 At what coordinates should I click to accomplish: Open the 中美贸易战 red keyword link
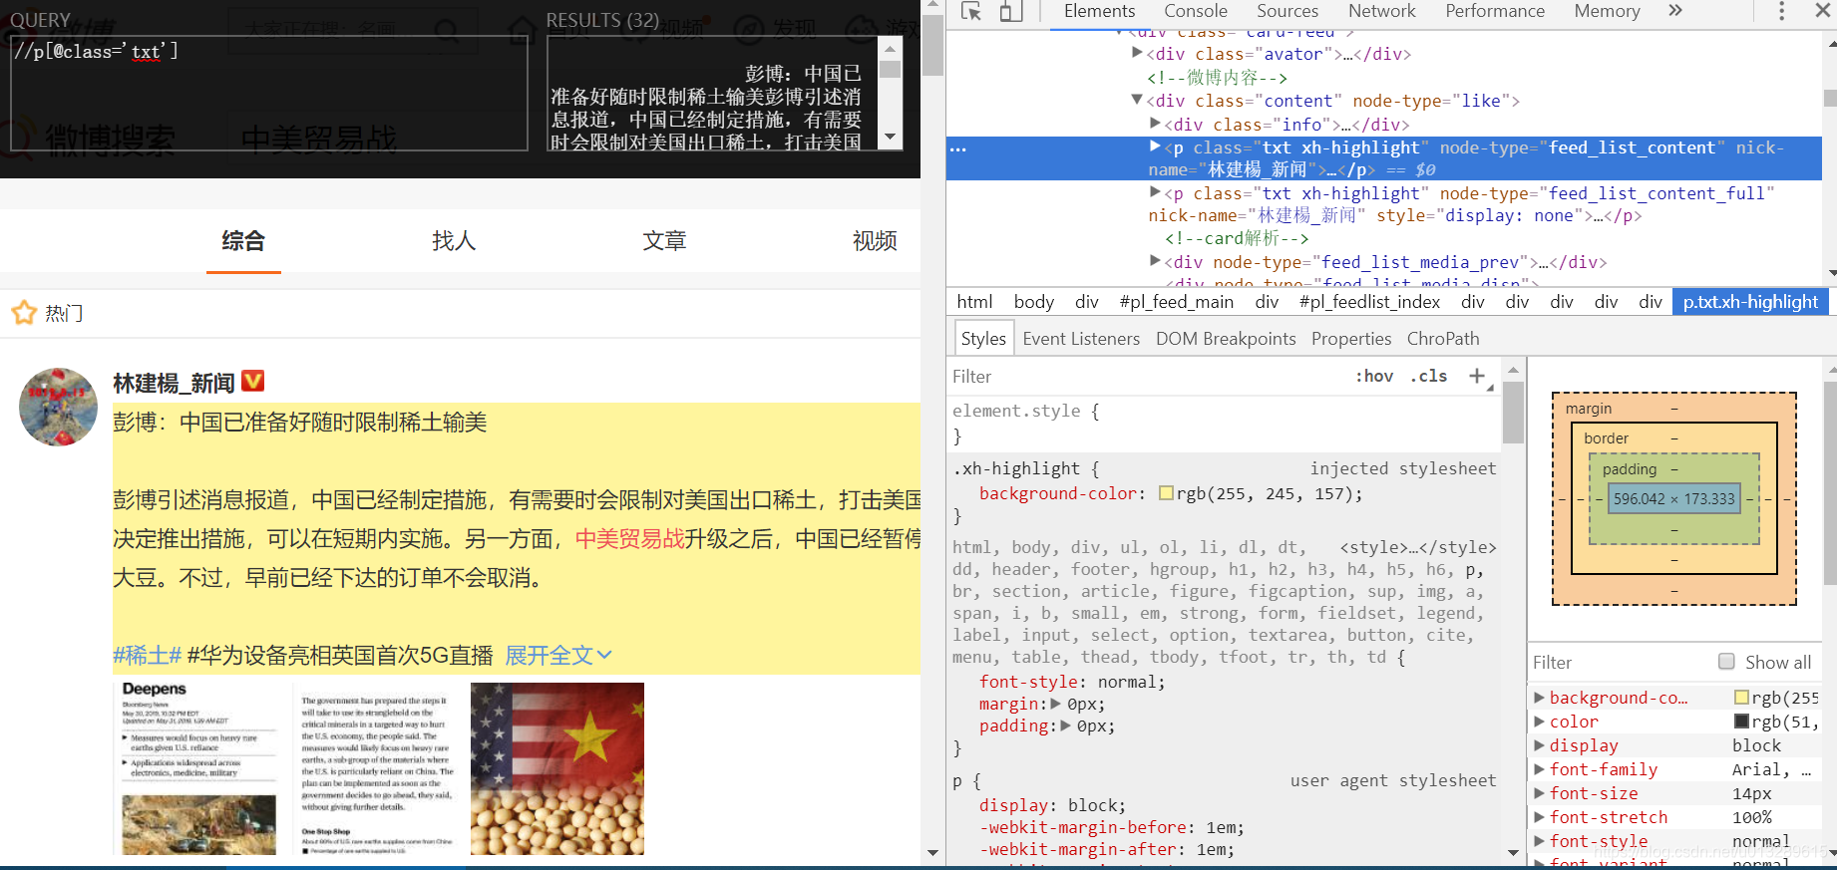[630, 539]
